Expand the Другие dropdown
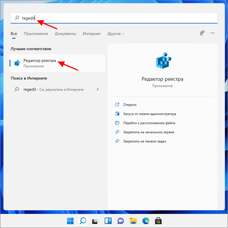This screenshot has width=228, height=228. point(116,34)
